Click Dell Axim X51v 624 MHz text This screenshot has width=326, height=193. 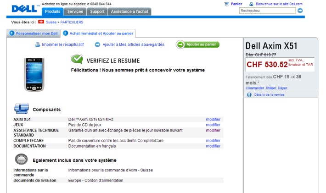pyautogui.click(x=90, y=119)
